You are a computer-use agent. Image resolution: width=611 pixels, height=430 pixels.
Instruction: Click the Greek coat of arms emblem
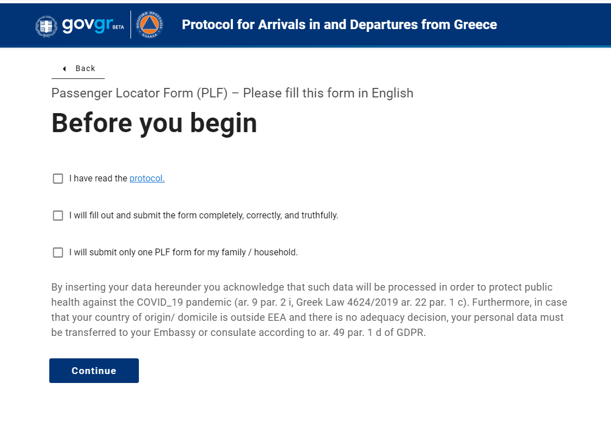point(46,26)
